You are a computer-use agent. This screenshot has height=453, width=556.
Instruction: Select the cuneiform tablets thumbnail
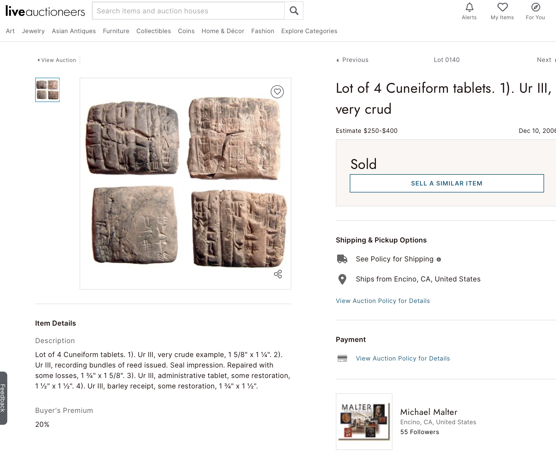coord(47,90)
